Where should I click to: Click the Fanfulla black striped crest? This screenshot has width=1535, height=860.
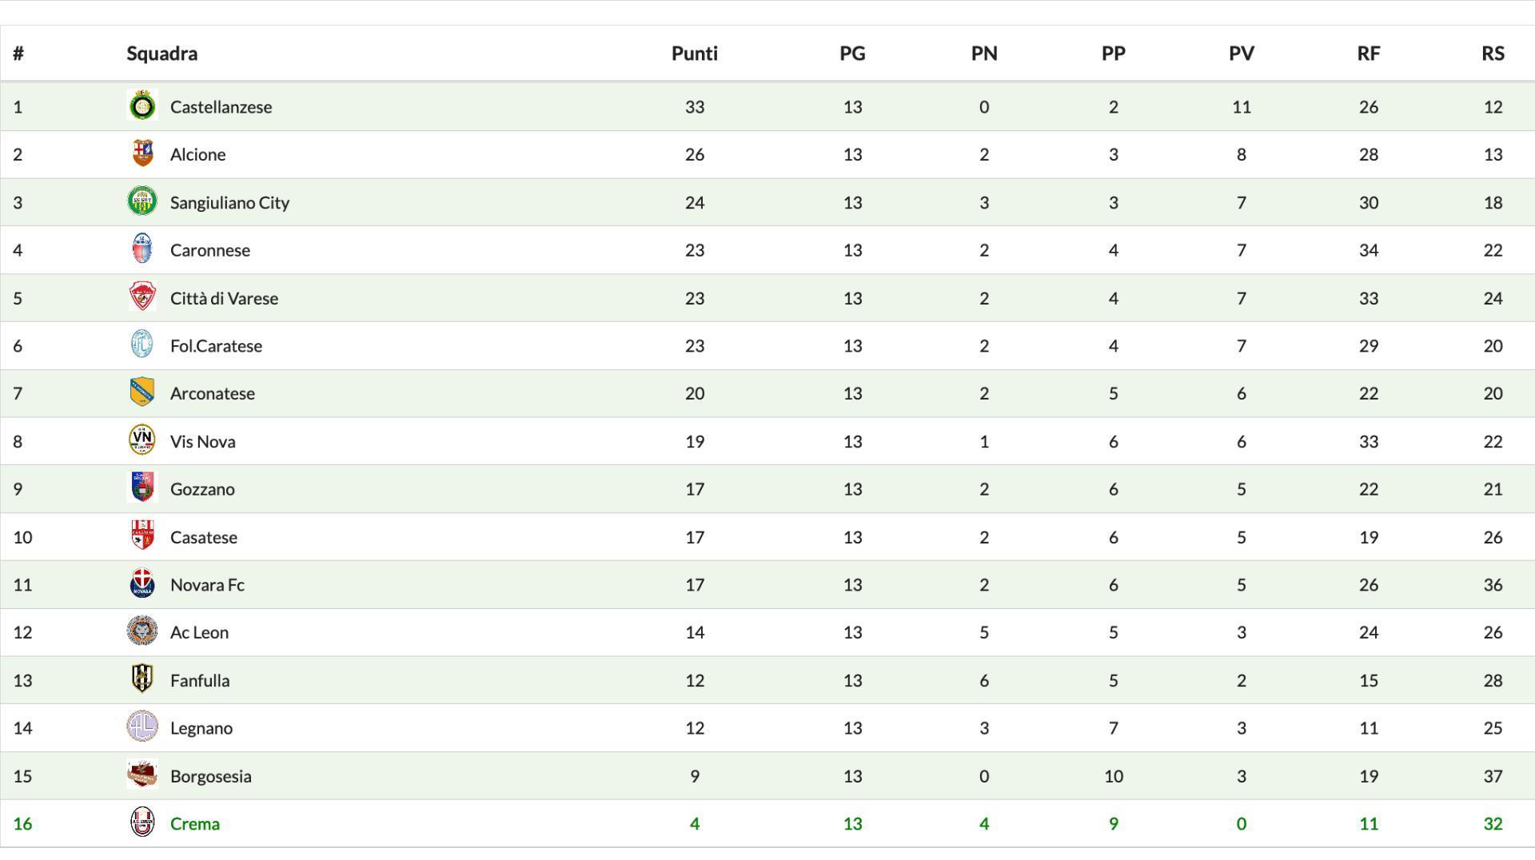(142, 679)
